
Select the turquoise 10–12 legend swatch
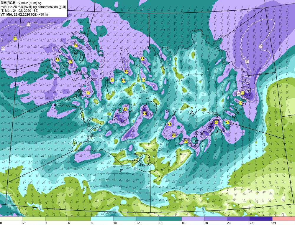click(125, 219)
